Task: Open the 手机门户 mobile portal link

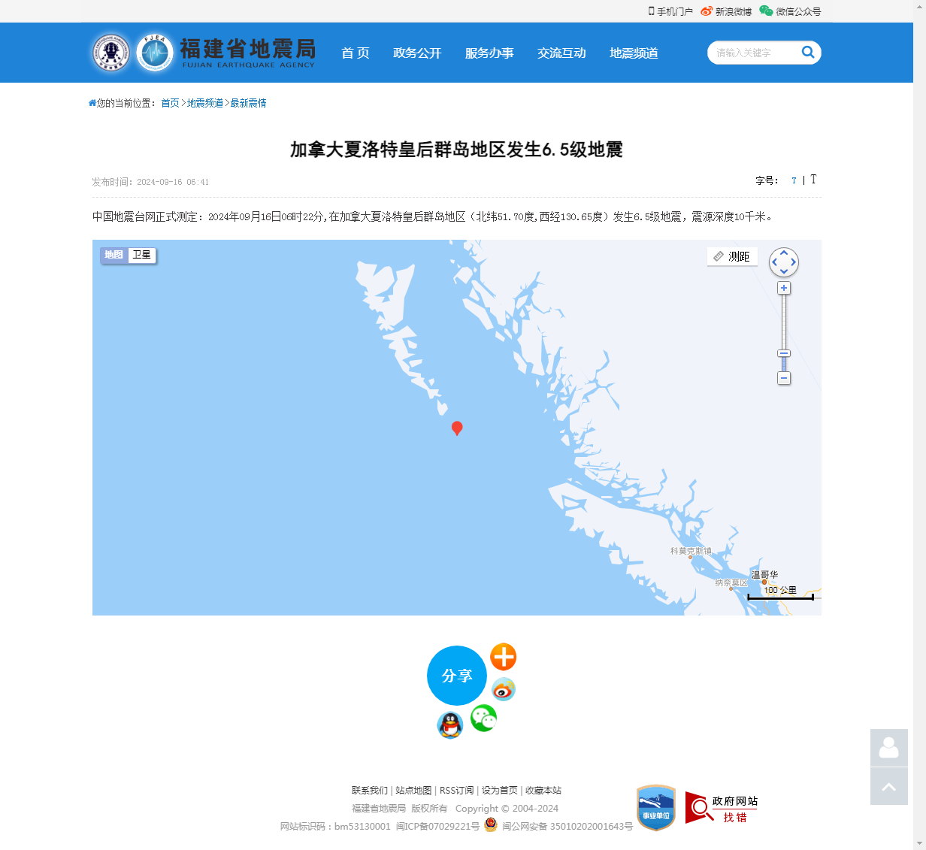Action: [x=670, y=11]
